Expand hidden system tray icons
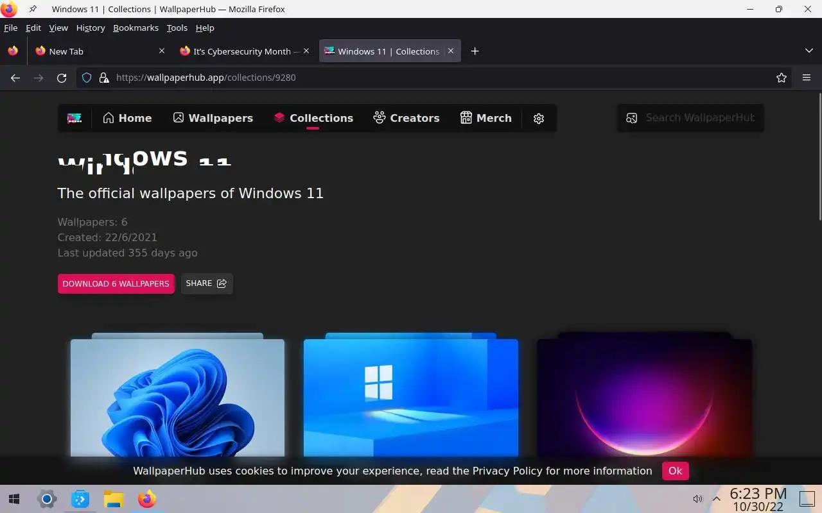Screen dimensions: 822x513 tap(717, 499)
